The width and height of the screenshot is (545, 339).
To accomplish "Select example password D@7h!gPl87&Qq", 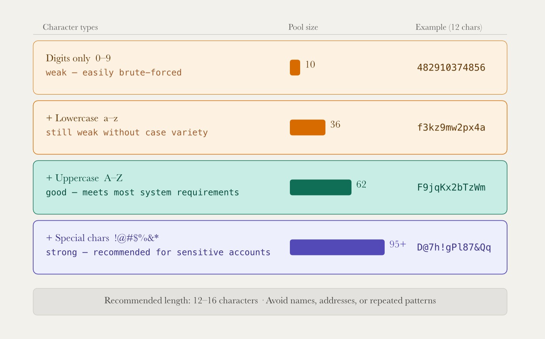I will pos(454,248).
